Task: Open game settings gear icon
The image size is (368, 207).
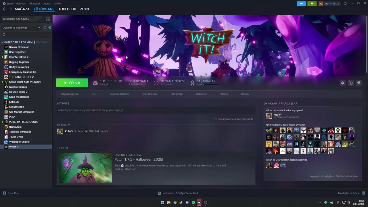Action: click(342, 83)
